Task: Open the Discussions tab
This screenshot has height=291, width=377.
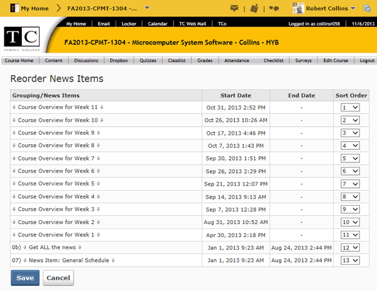Action: (86, 60)
